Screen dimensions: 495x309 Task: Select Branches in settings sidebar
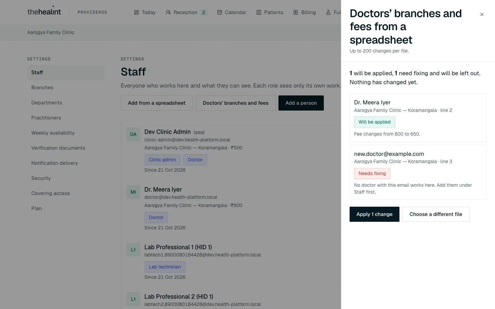[66, 88]
